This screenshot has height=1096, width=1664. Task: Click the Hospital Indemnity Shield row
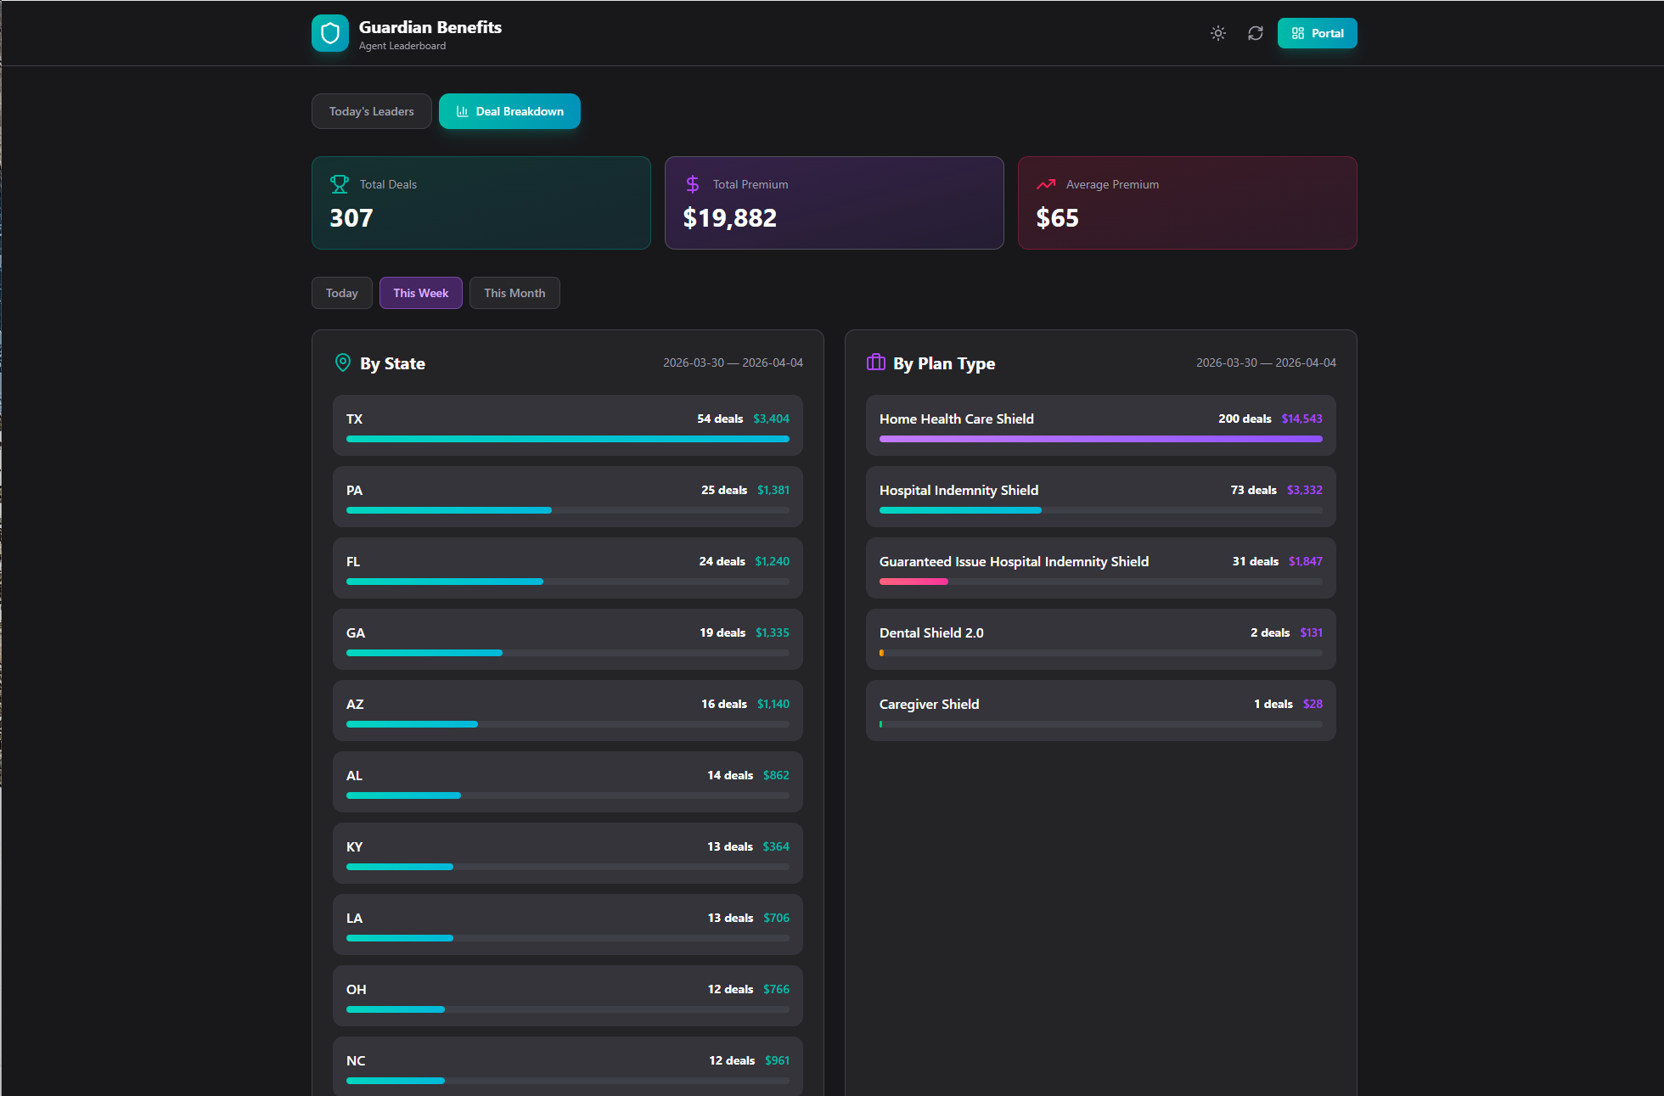coord(1100,496)
